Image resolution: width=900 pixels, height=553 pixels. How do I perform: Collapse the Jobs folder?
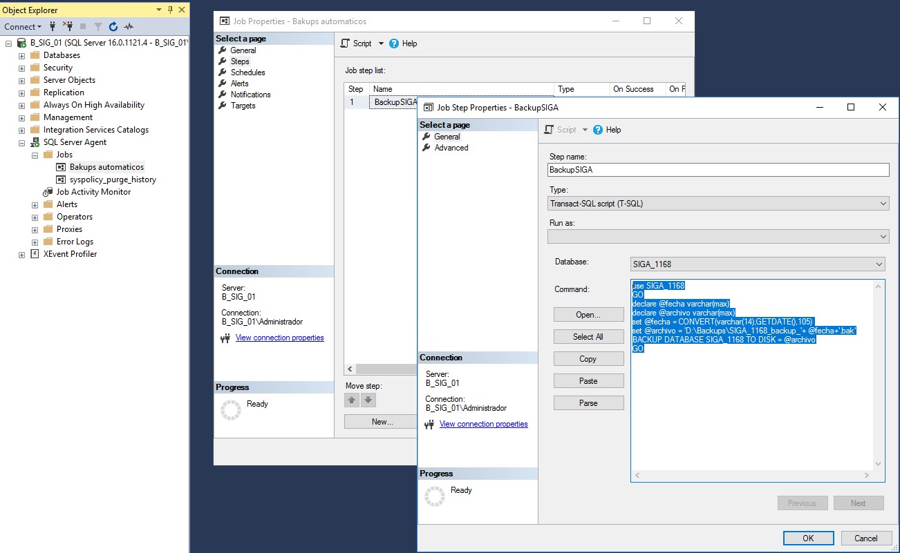click(35, 155)
